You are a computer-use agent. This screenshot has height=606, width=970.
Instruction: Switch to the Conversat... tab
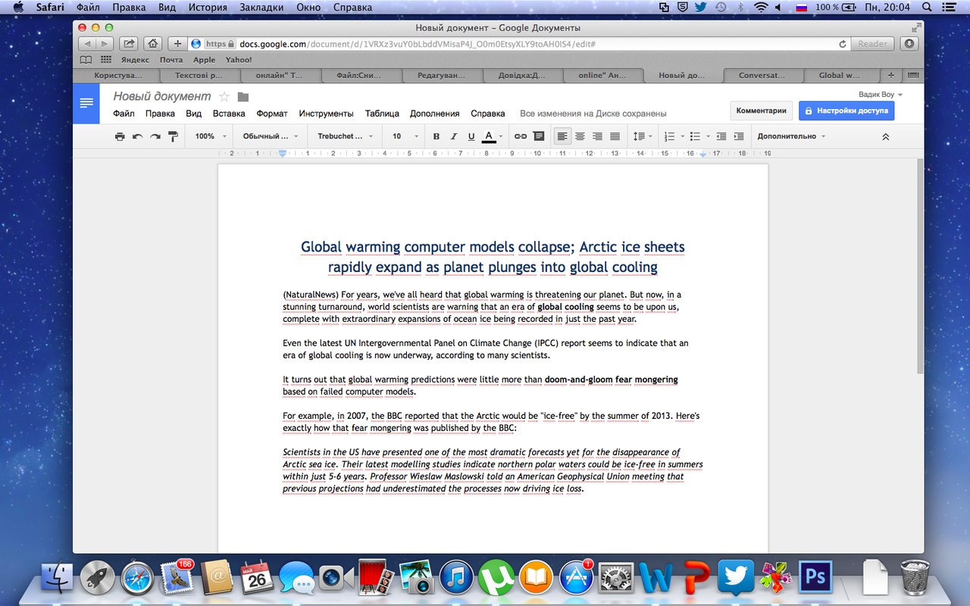762,76
